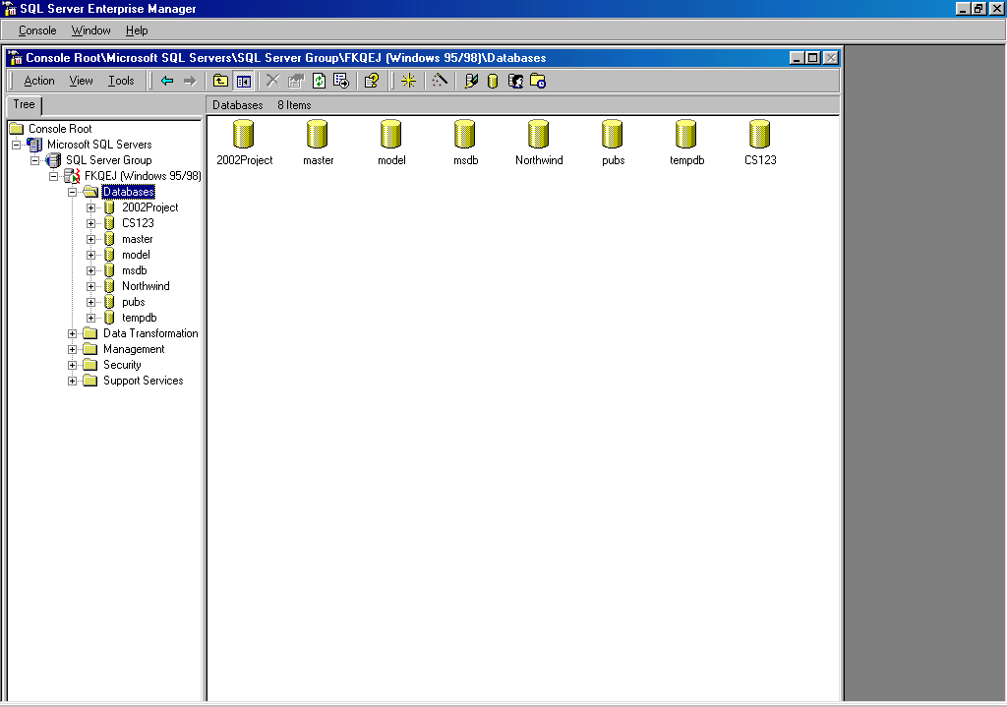
Task: Expand the Security folder node
Action: coord(73,365)
